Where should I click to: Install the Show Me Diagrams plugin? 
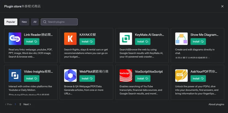click(x=198, y=41)
